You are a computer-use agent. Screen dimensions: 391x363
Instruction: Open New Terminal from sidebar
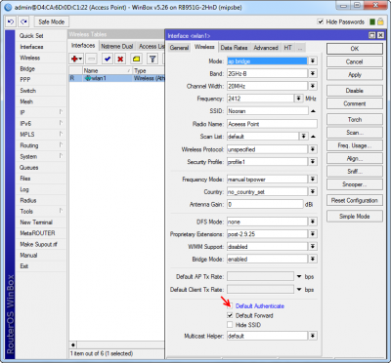tap(36, 222)
